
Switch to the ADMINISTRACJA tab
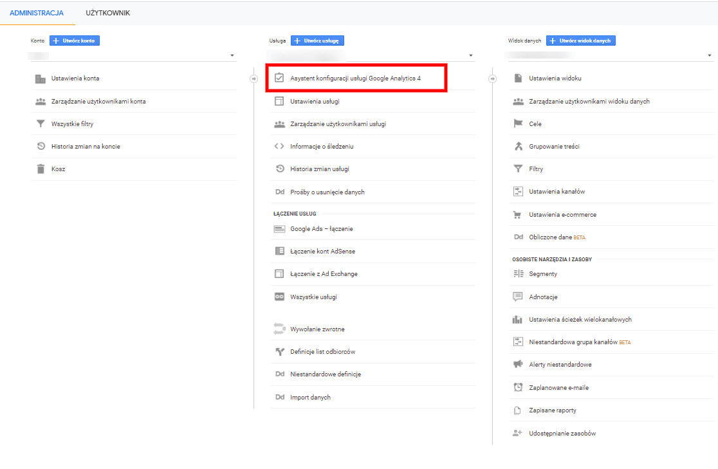click(37, 13)
